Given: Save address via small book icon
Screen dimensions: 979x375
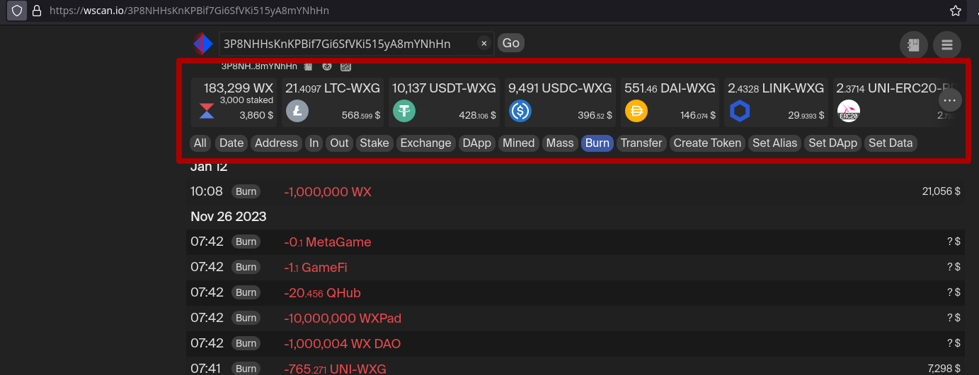Looking at the screenshot, I should point(308,66).
